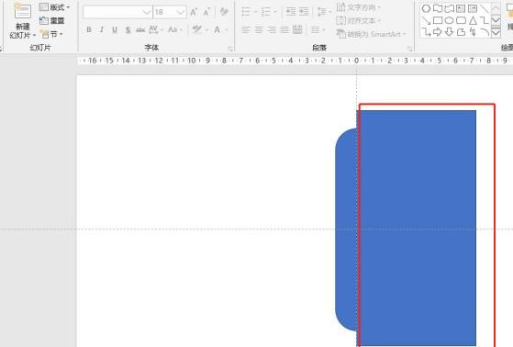Select the triangle shape in gallery
Viewport: 513px width, 347px height.
coord(473,20)
